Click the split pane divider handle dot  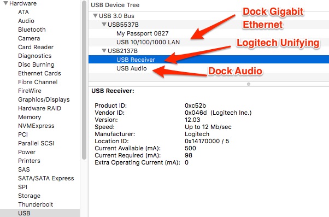[249, 84]
